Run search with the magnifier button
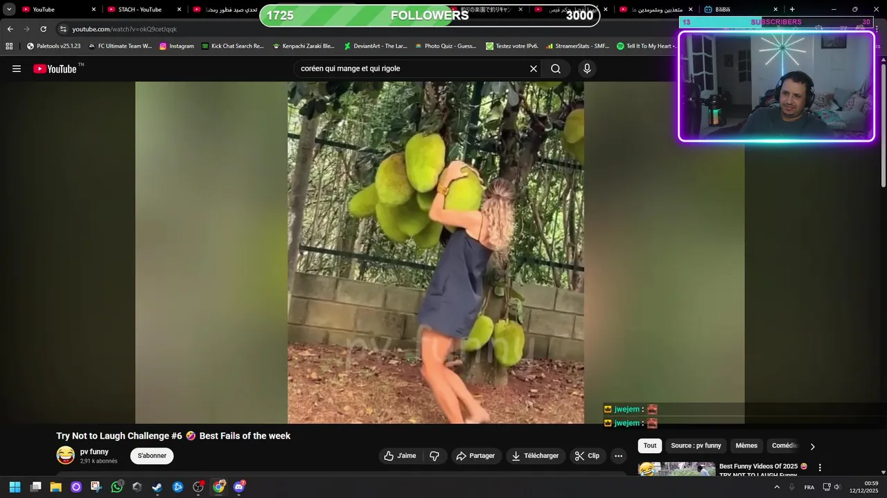The height and width of the screenshot is (498, 887). point(556,68)
